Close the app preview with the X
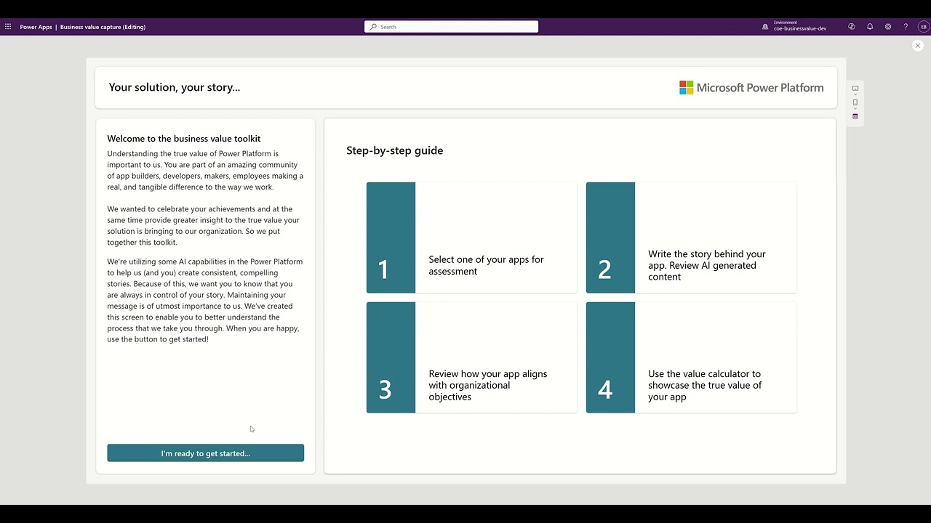This screenshot has width=931, height=523. coord(918,46)
